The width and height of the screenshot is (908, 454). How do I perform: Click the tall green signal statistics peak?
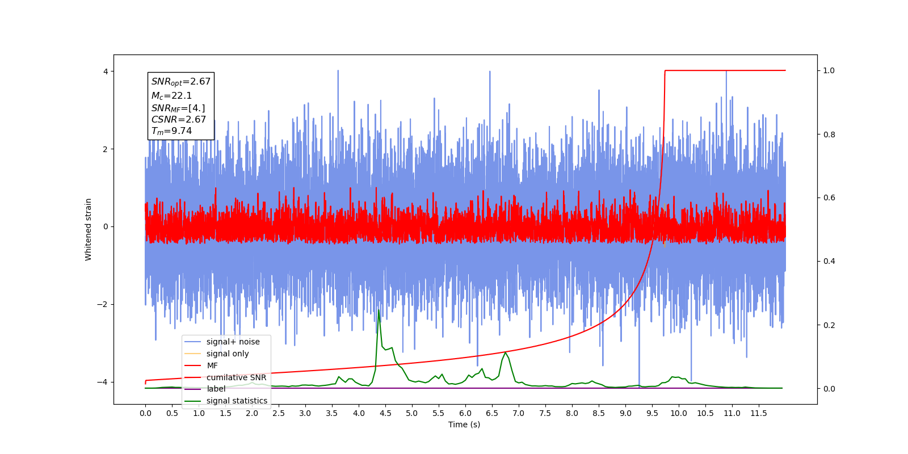tap(379, 311)
